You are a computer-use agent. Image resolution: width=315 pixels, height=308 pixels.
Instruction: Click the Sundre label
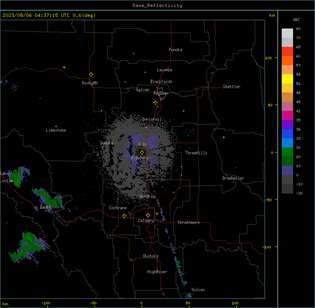tap(107, 143)
